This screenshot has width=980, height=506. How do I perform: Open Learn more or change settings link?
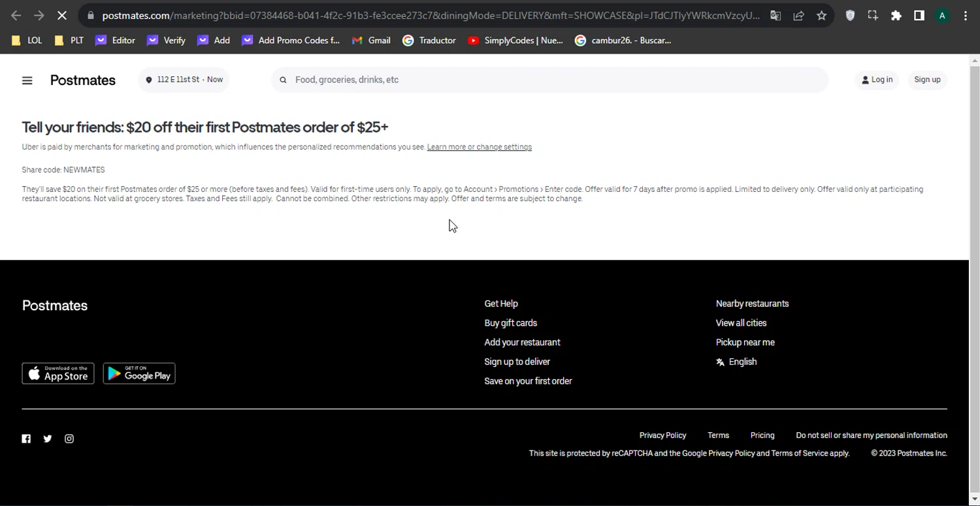tap(479, 147)
